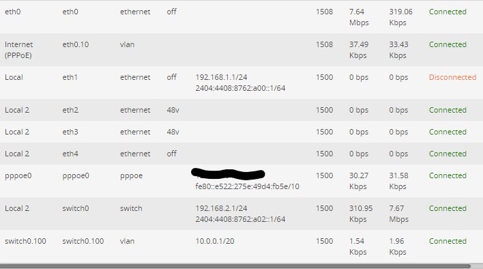Click the Internet (PPPoE) description cell

click(x=19, y=50)
